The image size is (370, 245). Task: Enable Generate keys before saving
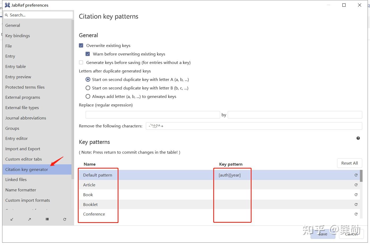click(81, 63)
